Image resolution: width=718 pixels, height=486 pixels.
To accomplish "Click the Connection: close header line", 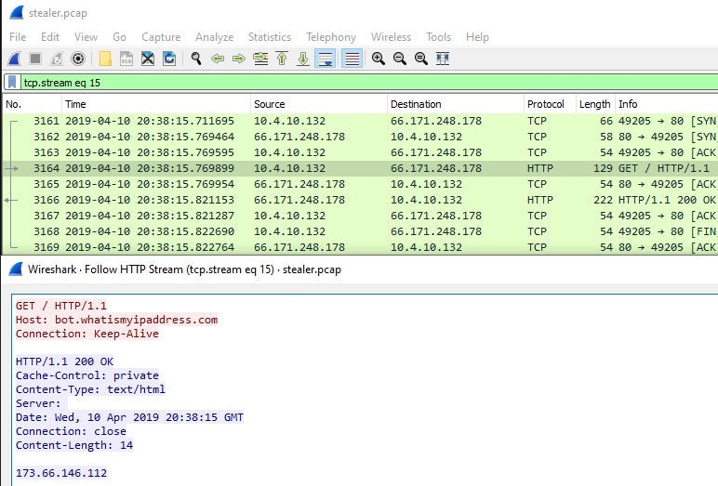I will coord(71,431).
